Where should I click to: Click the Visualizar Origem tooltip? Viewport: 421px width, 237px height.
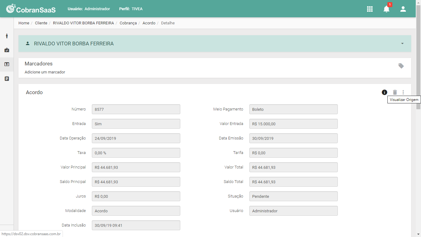[x=404, y=100]
